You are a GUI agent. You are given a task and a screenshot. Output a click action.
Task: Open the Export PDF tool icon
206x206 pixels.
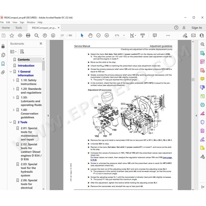point(202,53)
